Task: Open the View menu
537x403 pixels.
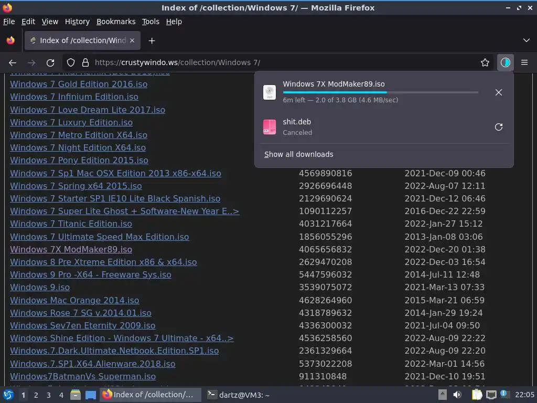Action: click(x=50, y=22)
